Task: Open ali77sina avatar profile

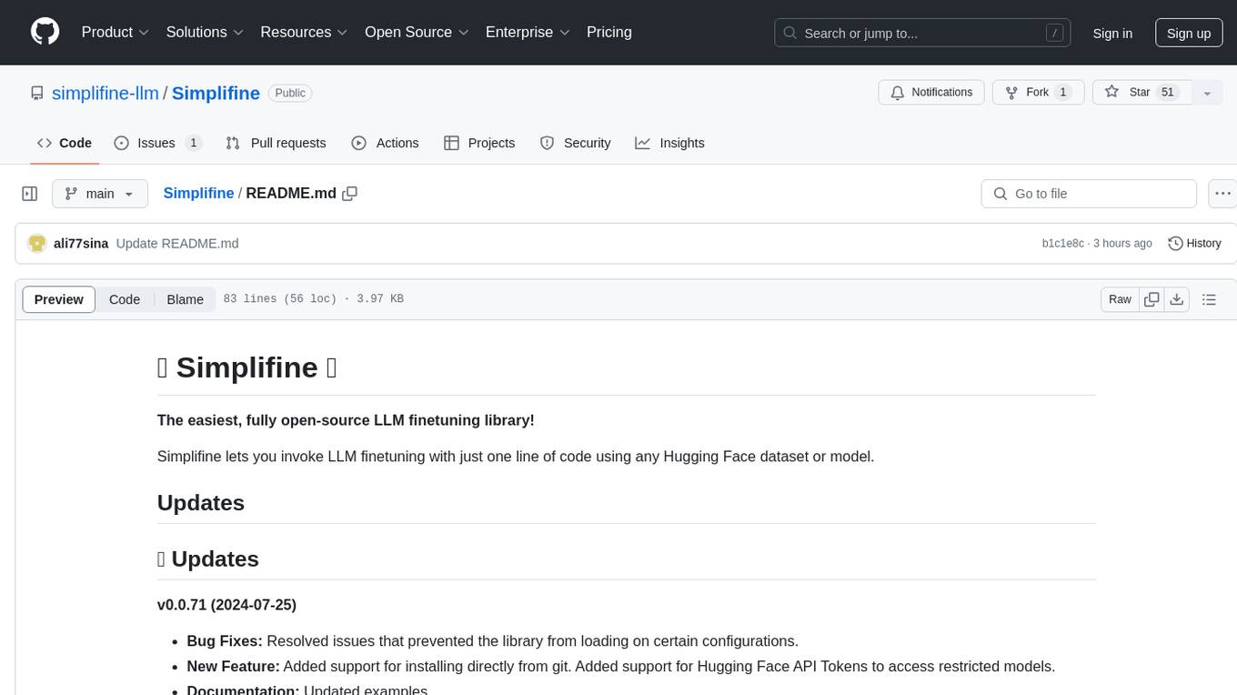Action: coord(37,243)
